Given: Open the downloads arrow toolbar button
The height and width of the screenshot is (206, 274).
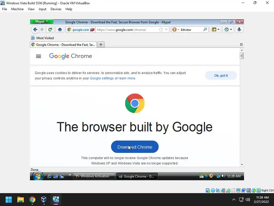Looking at the screenshot, I should tap(239, 30).
